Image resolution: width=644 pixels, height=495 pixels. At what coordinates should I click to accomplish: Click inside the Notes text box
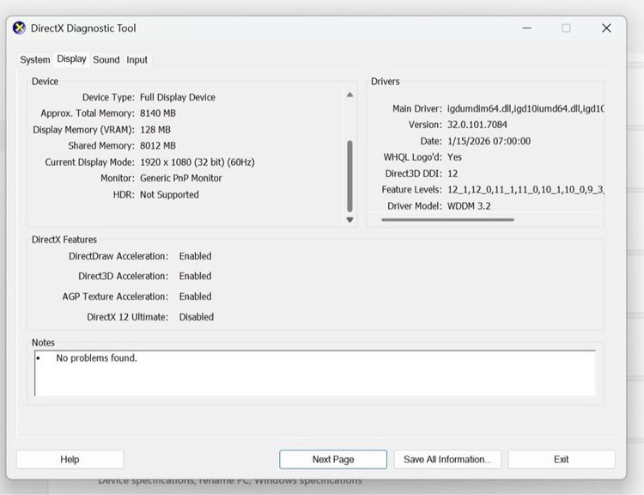pos(315,373)
